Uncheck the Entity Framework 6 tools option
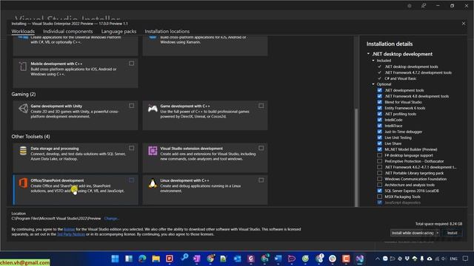Image resolution: width=474 pixels, height=266 pixels. click(380, 108)
